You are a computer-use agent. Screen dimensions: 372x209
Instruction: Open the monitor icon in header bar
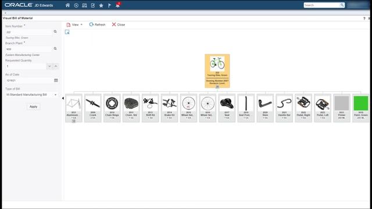tap(84, 5)
